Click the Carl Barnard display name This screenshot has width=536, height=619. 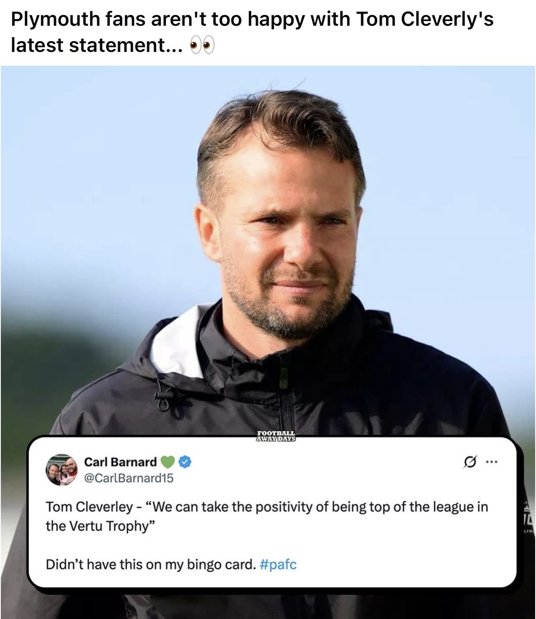pos(120,462)
